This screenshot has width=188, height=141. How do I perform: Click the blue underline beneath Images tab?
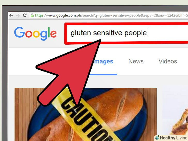point(103,75)
